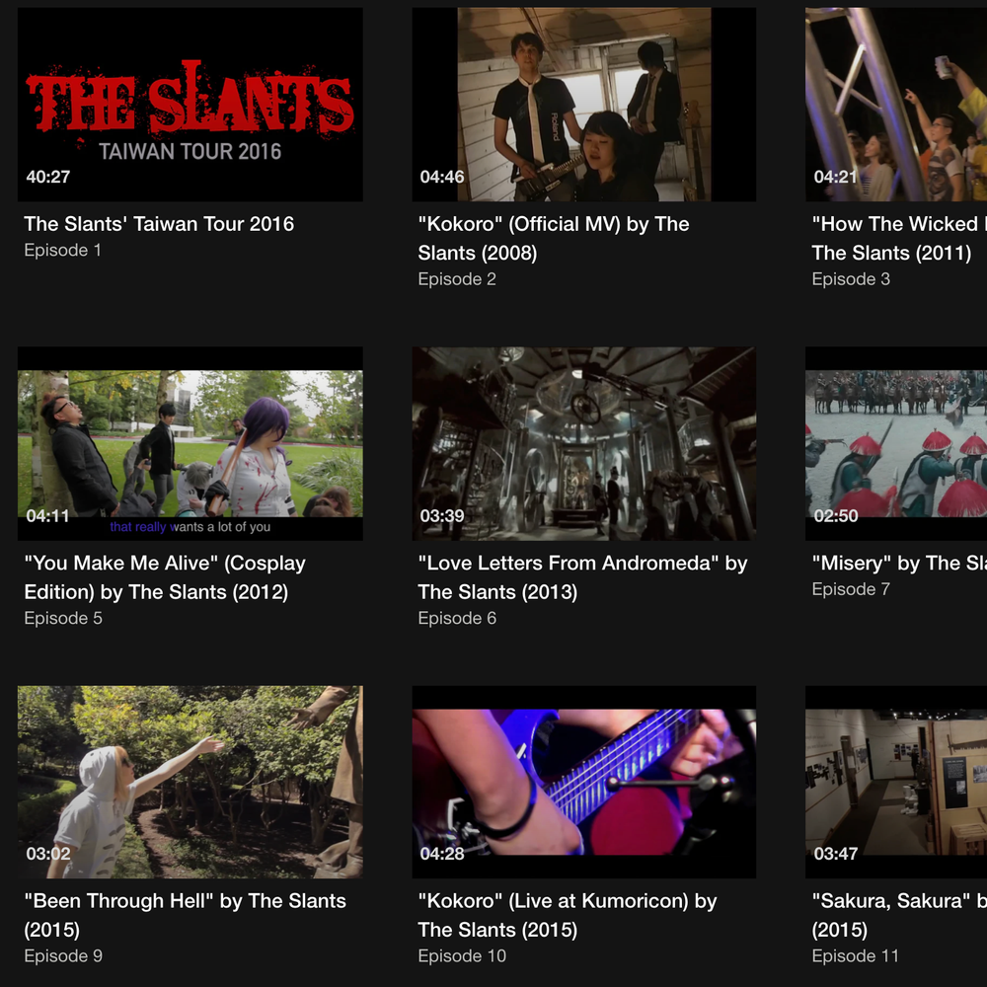Click the Misery title under Episode 7

coord(899,563)
